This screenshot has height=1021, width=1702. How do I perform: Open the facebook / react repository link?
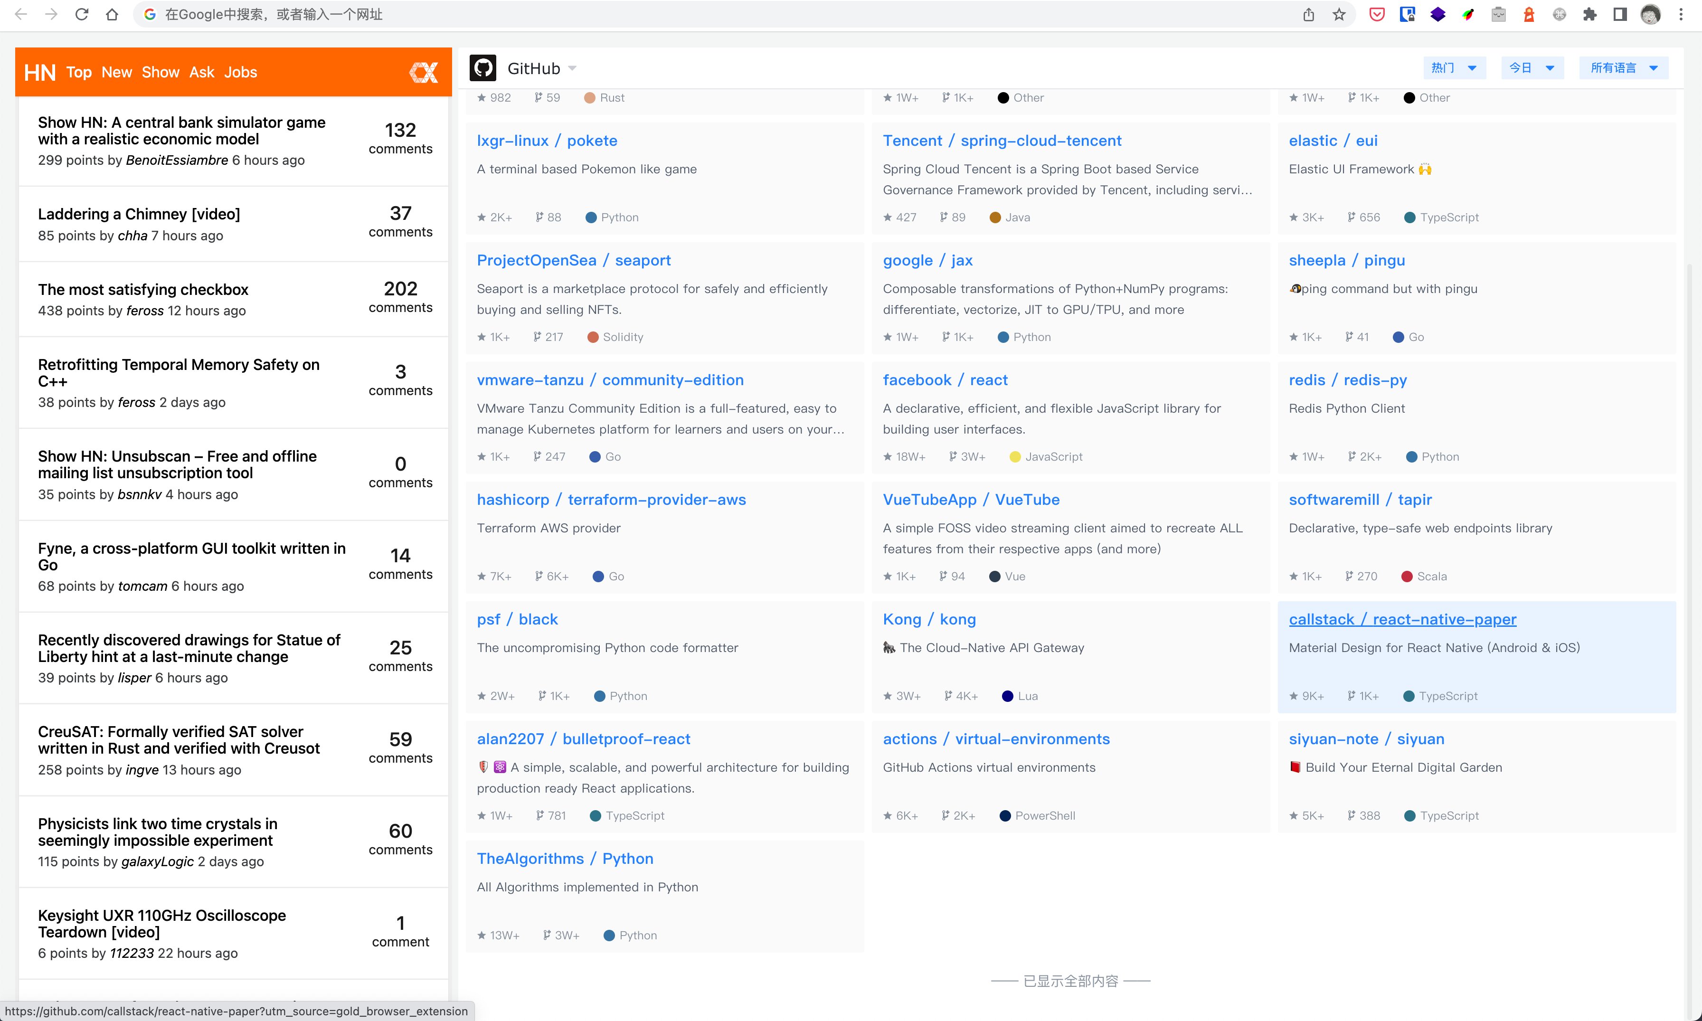click(945, 380)
